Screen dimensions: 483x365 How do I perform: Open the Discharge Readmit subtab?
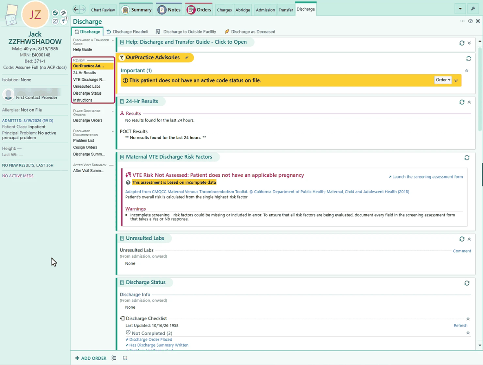128,32
